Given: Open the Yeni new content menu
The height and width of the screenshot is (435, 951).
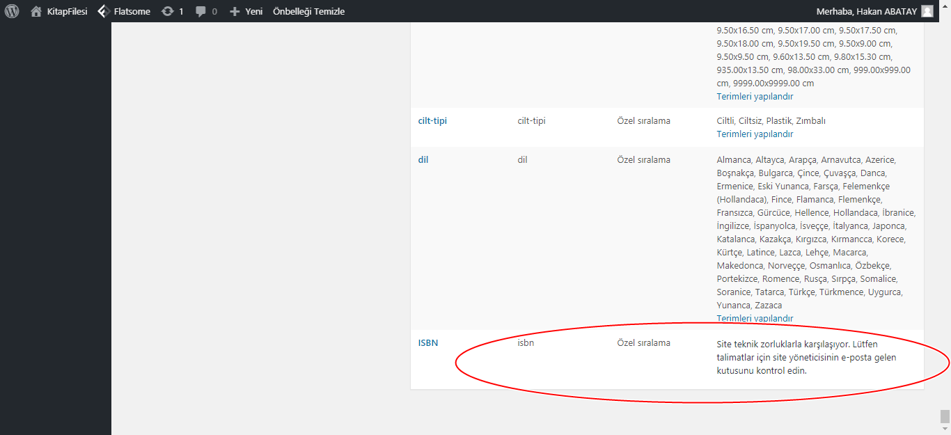Looking at the screenshot, I should pyautogui.click(x=253, y=11).
